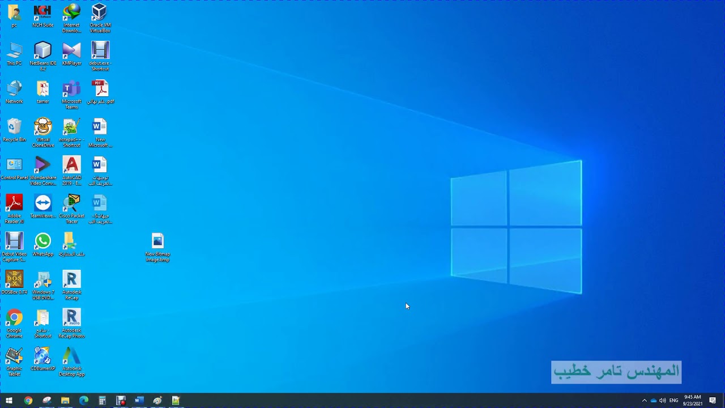Click the Network desktop icon
The height and width of the screenshot is (408, 725).
[x=14, y=92]
